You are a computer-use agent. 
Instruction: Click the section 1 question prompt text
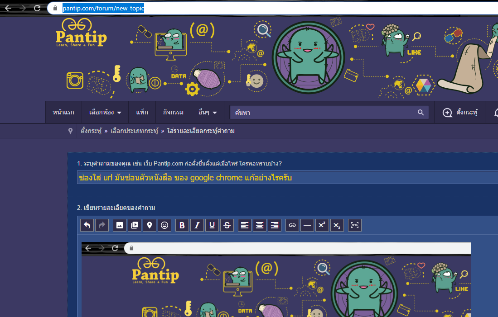[x=179, y=164]
